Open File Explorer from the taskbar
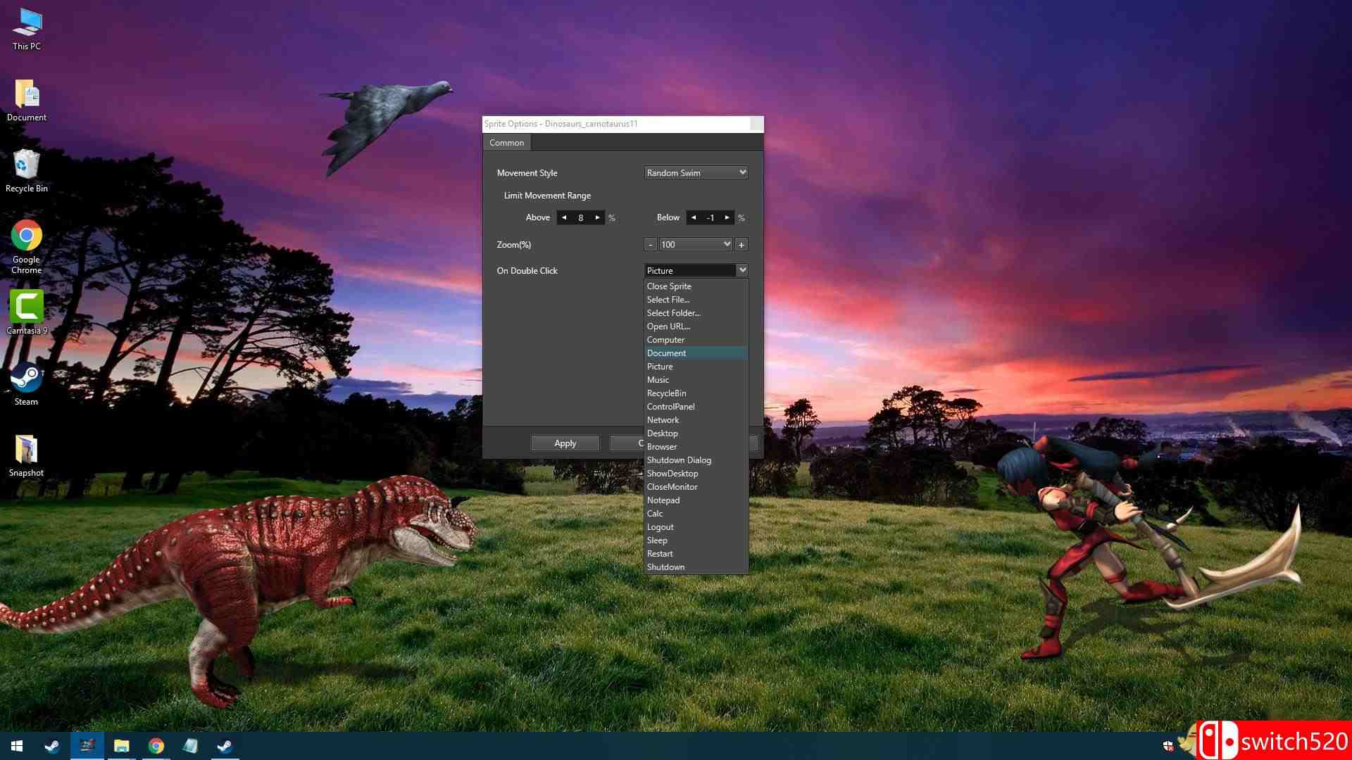The height and width of the screenshot is (760, 1352). (x=121, y=746)
